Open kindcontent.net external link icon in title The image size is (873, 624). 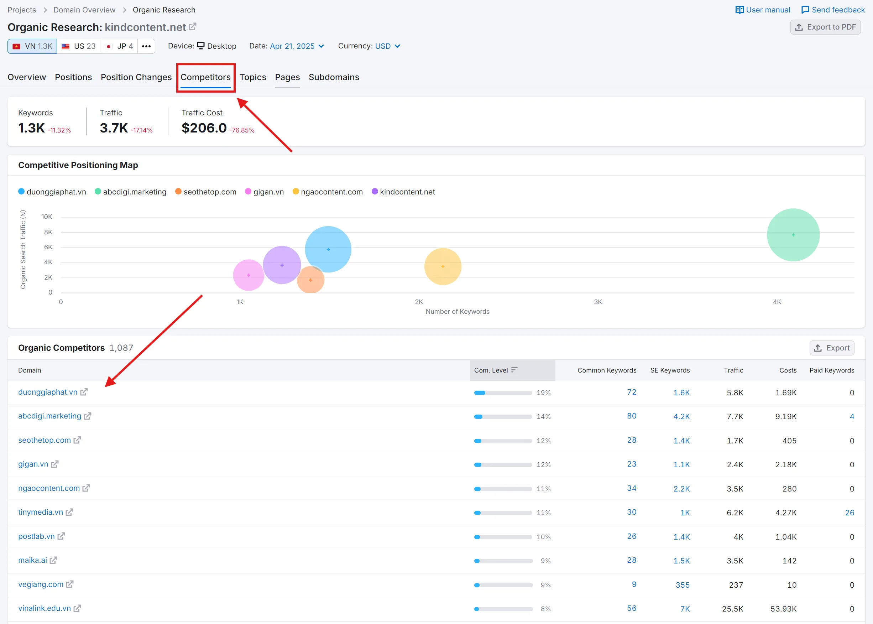click(x=192, y=26)
